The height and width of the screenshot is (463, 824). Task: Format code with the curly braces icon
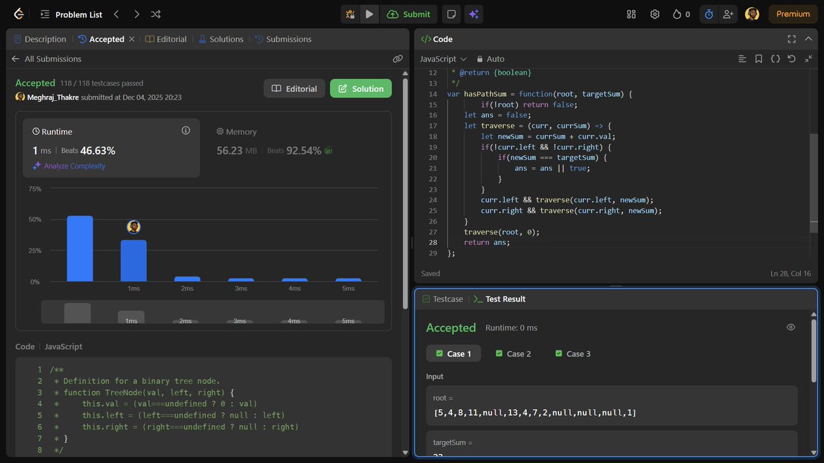coord(775,59)
